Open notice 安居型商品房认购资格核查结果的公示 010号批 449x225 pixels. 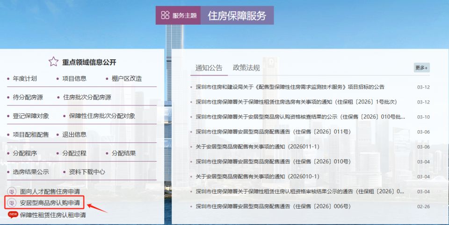(x=300, y=117)
